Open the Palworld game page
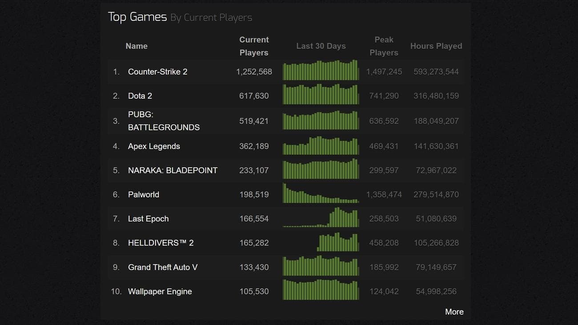Viewport: 578px width, 325px height. tap(143, 194)
